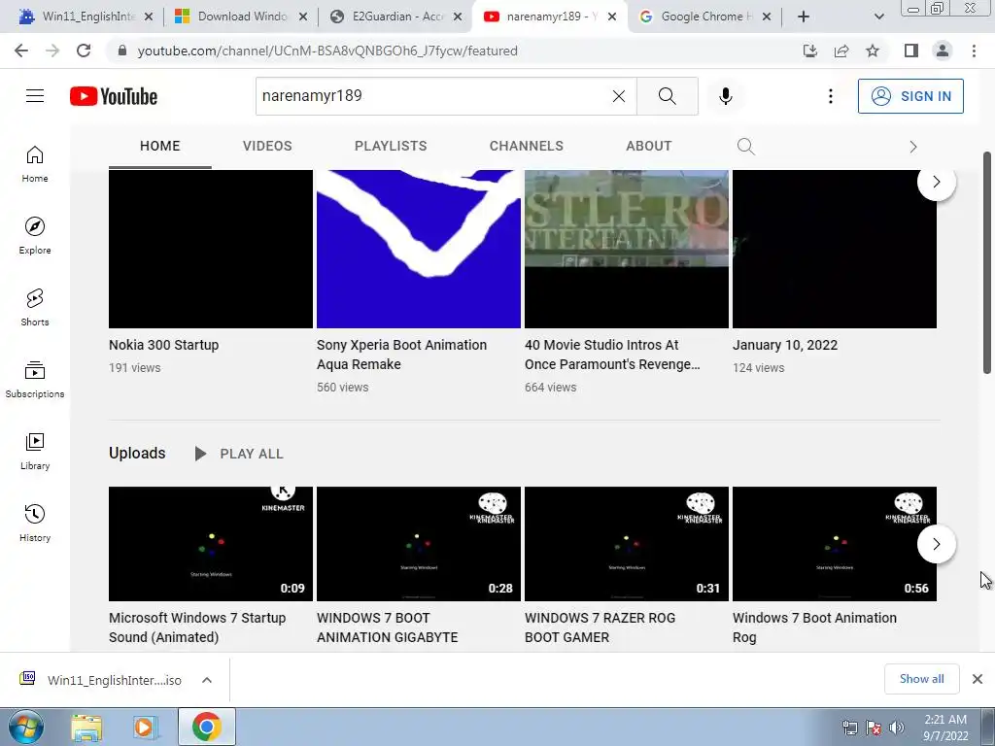The width and height of the screenshot is (995, 746).
Task: Bookmark this page with the star icon
Action: (x=873, y=51)
